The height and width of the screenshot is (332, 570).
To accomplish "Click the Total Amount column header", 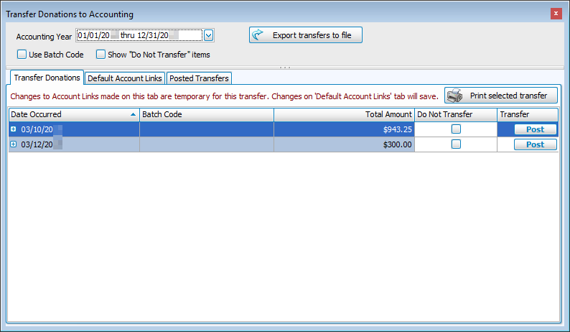I will point(345,114).
